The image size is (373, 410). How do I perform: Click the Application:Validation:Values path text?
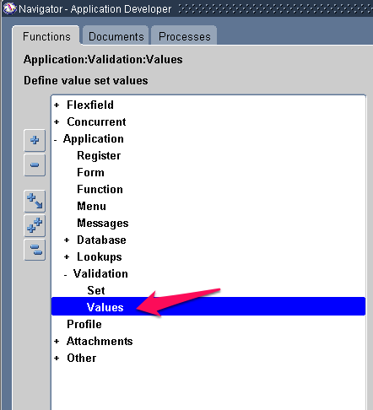click(103, 60)
